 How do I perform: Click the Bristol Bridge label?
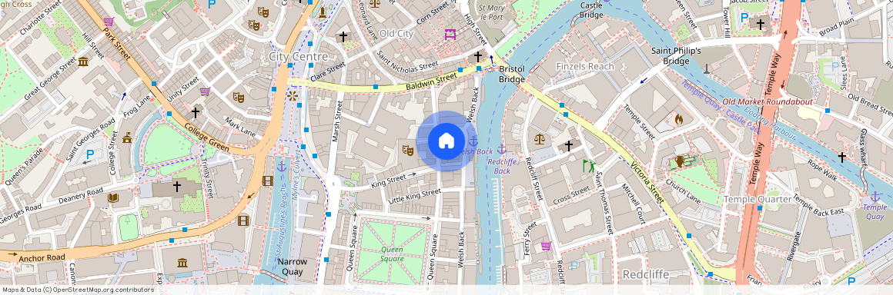pos(511,74)
